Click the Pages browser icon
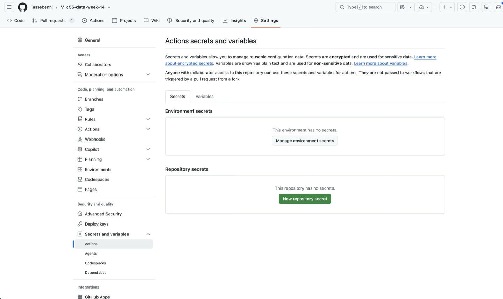 tap(80, 190)
